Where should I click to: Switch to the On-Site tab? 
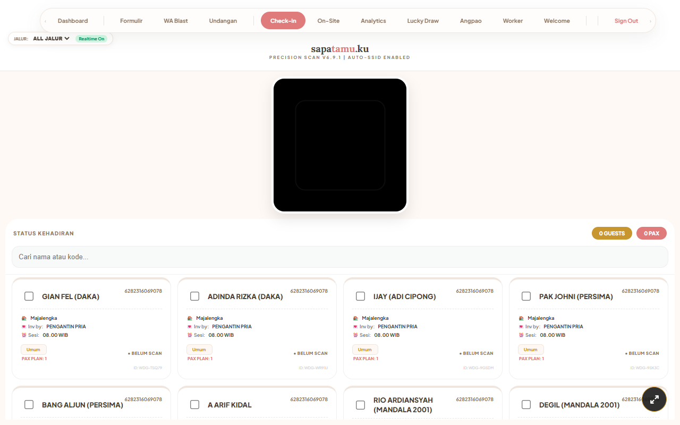click(x=328, y=21)
